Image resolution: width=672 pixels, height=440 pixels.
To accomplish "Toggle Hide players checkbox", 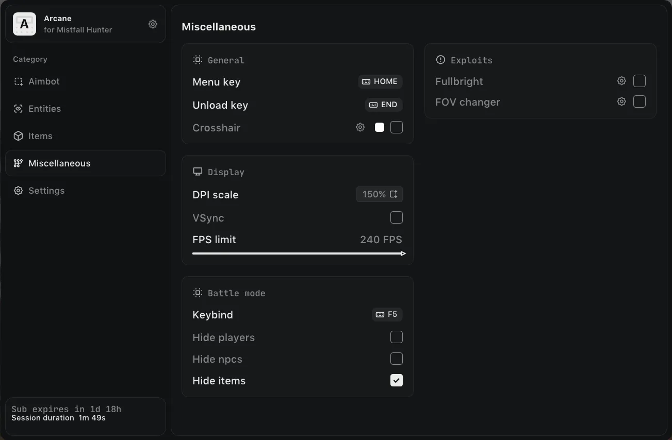I will tap(397, 337).
